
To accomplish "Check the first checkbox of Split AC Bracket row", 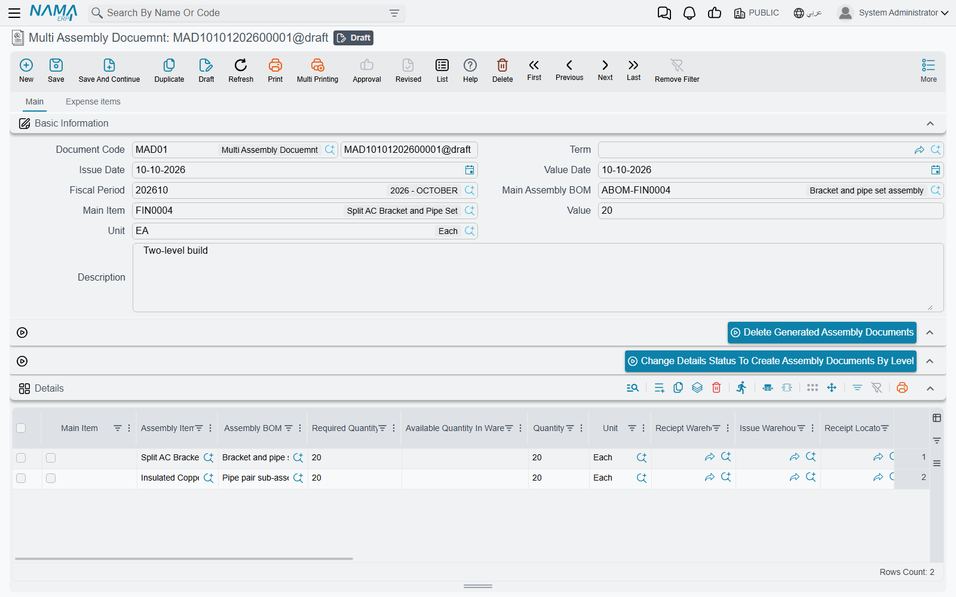I will click(x=21, y=458).
